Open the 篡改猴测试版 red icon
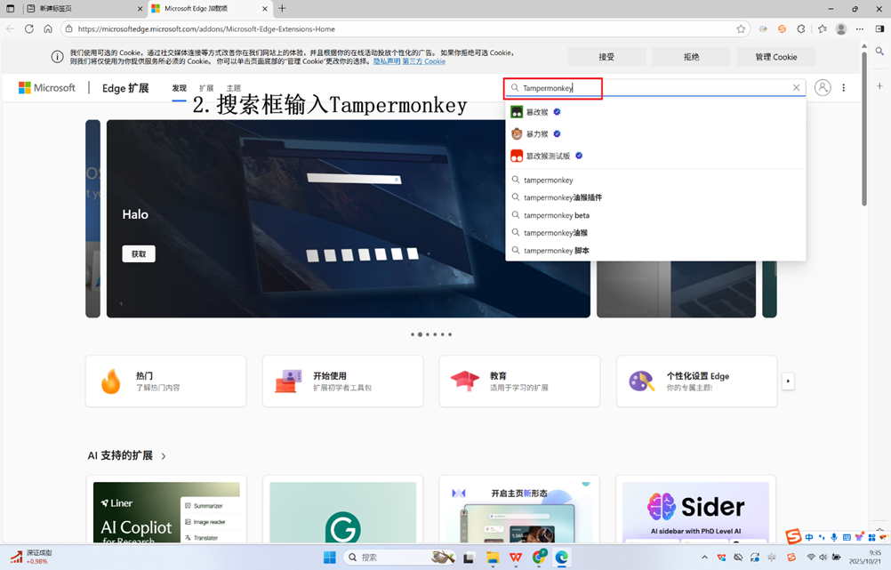The height and width of the screenshot is (570, 891). pyautogui.click(x=516, y=156)
